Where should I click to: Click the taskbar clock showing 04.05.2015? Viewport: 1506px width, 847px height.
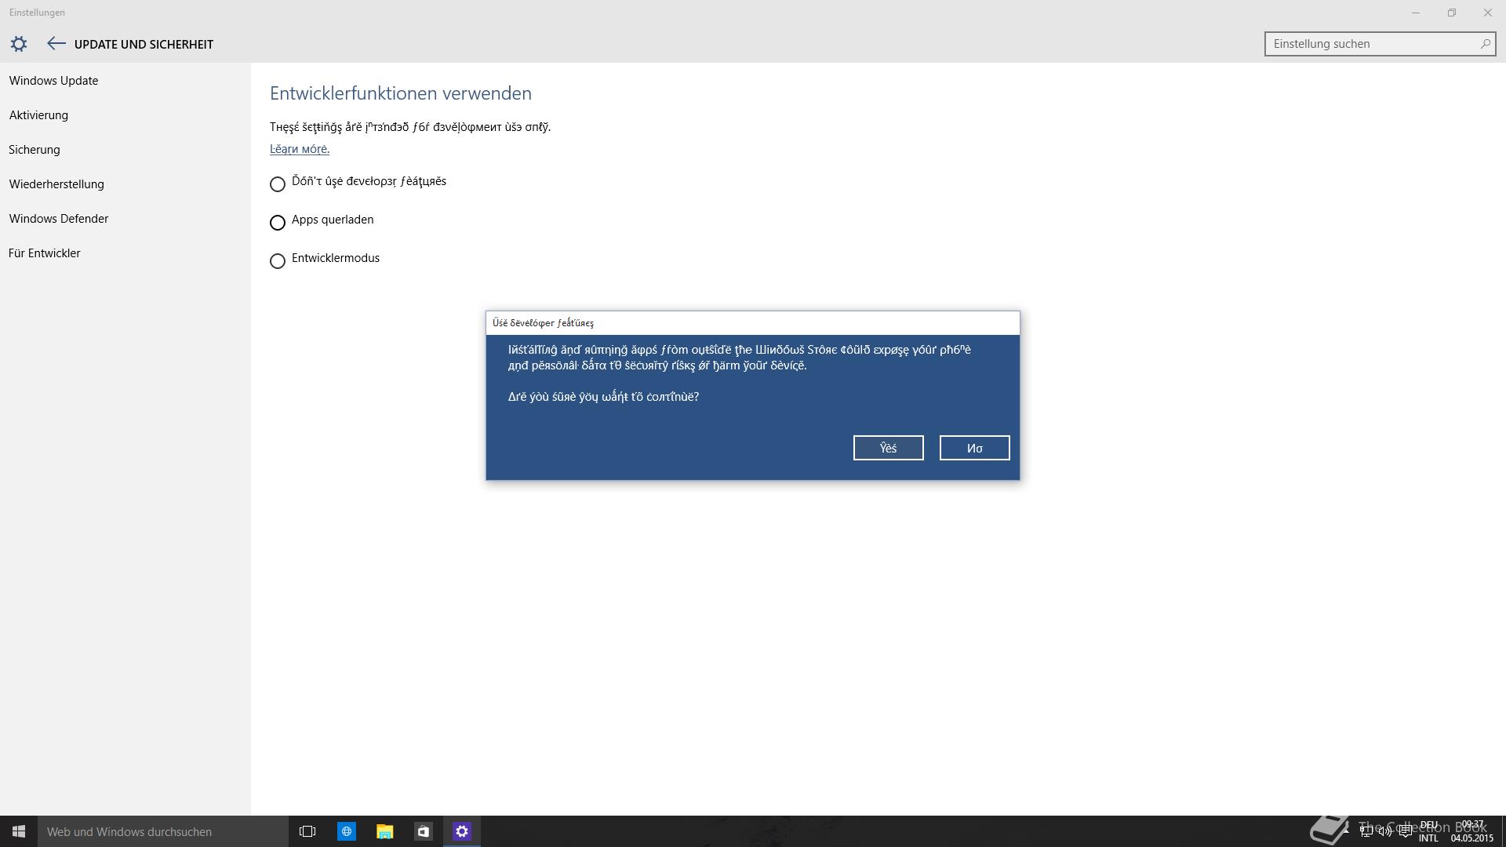pyautogui.click(x=1471, y=831)
